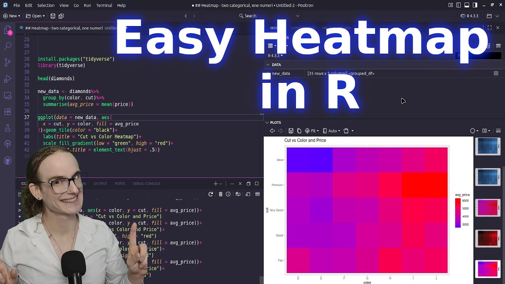The width and height of the screenshot is (505, 284).
Task: Click the Save All icon in top toolbar
Action: [61, 16]
